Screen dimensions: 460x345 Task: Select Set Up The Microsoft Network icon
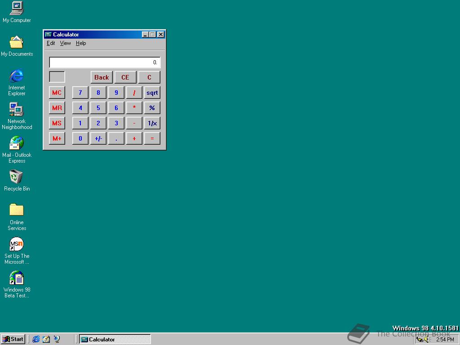coord(17,251)
